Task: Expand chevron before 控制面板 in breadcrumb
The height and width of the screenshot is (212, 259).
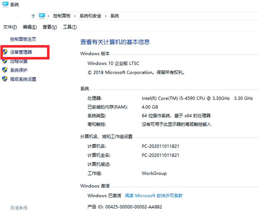Action: tap(48, 16)
